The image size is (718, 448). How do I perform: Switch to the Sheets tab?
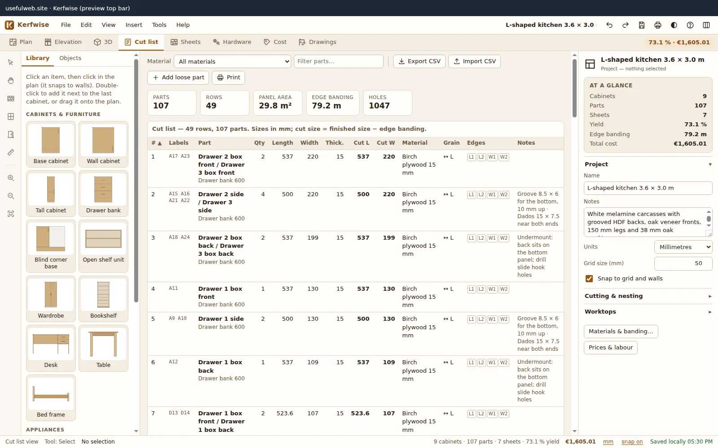(185, 42)
